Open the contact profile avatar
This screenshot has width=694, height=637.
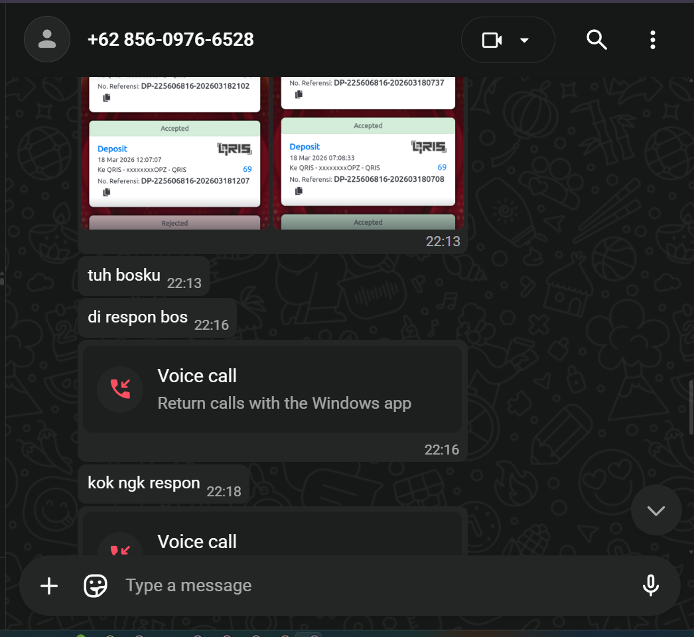pos(47,39)
